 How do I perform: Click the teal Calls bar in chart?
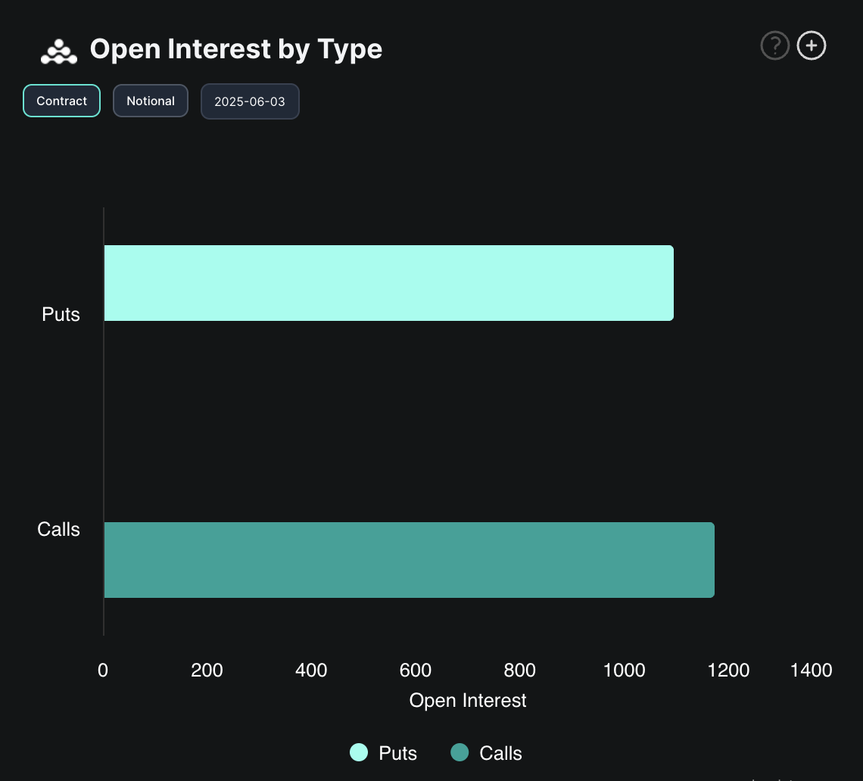pos(409,560)
